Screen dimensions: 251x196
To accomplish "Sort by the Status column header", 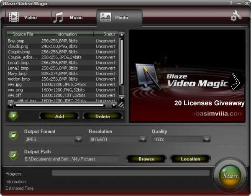I will 110,34.
